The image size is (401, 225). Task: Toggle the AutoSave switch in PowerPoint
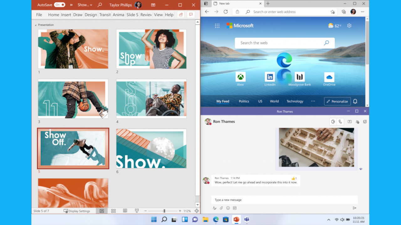point(59,5)
